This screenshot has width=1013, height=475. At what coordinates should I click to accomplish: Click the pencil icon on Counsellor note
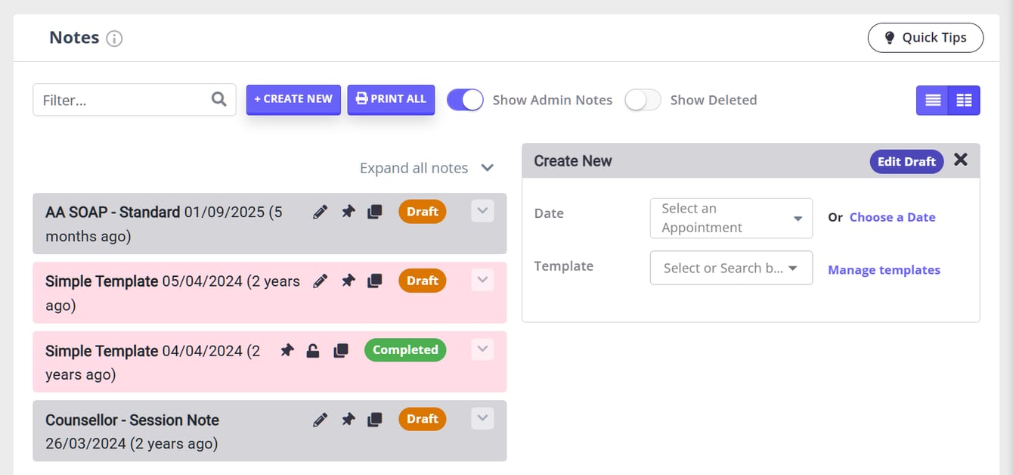coord(321,420)
